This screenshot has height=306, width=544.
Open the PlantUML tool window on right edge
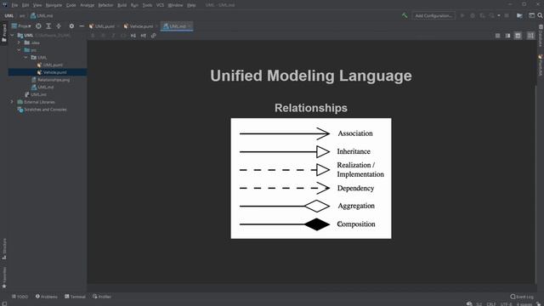click(541, 65)
